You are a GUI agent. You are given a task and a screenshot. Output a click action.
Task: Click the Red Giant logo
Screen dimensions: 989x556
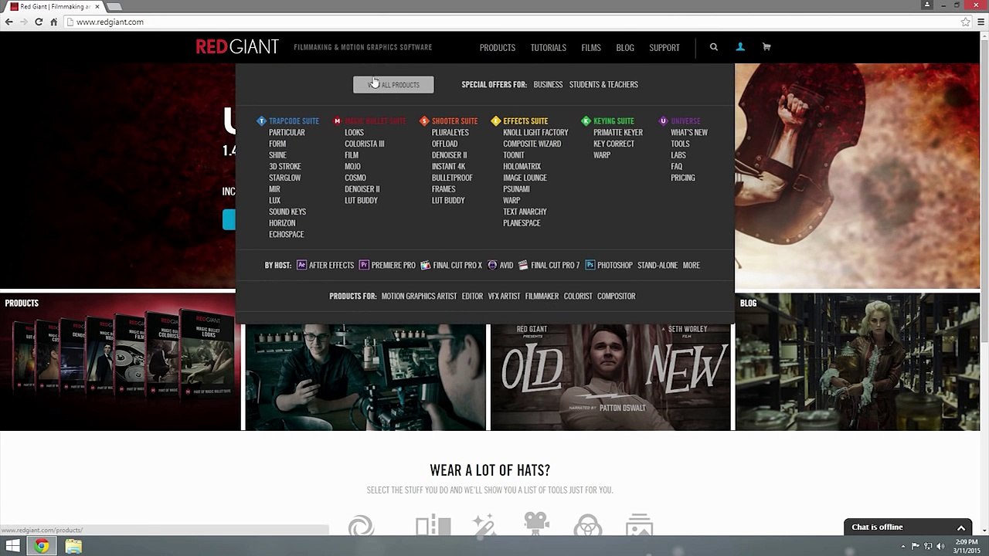pyautogui.click(x=237, y=47)
